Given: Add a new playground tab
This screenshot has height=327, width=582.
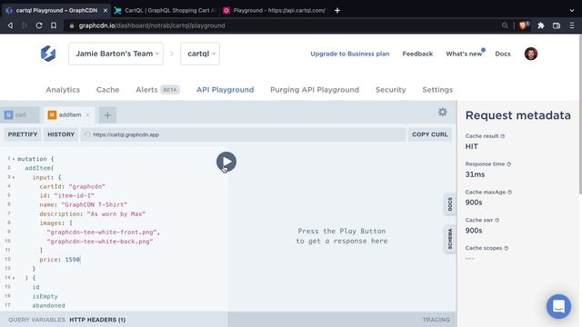Looking at the screenshot, I should [107, 115].
